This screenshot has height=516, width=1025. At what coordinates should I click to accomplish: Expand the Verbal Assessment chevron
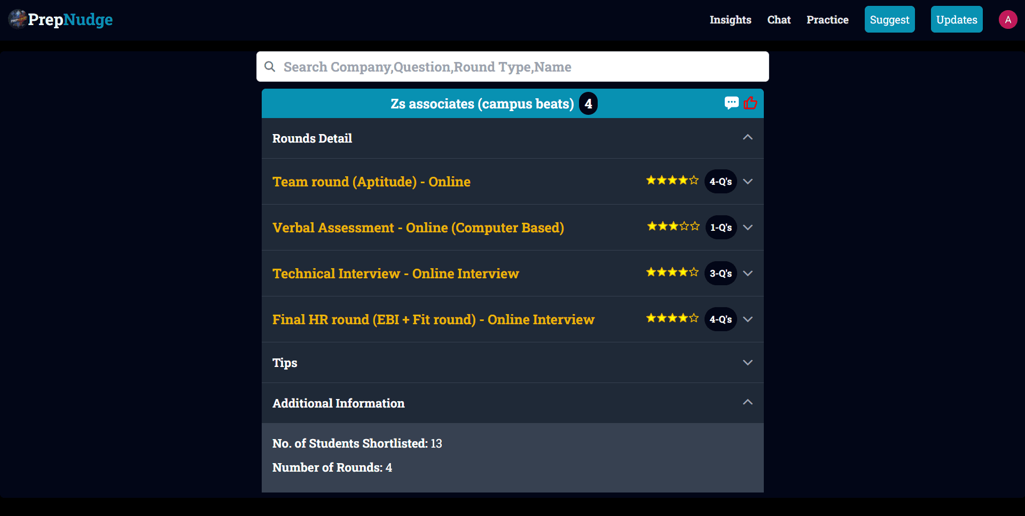pos(748,228)
